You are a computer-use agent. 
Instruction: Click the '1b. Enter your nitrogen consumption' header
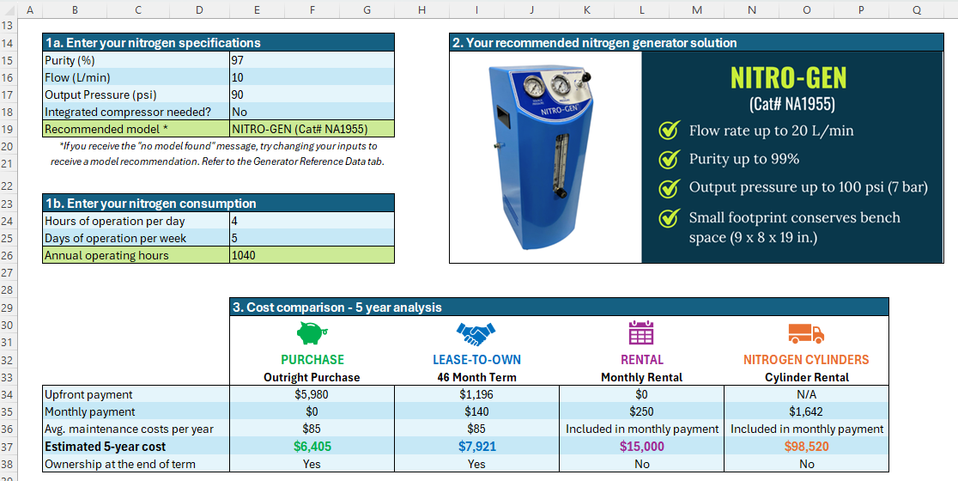219,203
